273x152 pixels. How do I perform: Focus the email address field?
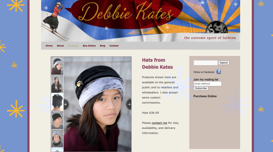pyautogui.click(x=207, y=84)
